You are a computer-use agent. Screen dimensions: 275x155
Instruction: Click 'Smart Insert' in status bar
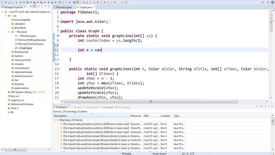coord(159,154)
